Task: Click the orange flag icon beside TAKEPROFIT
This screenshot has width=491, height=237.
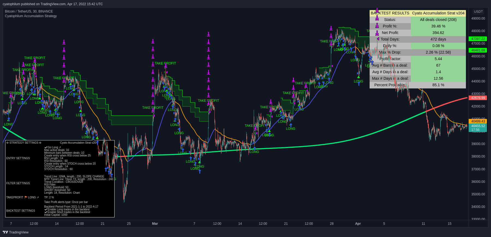Action: [26, 197]
